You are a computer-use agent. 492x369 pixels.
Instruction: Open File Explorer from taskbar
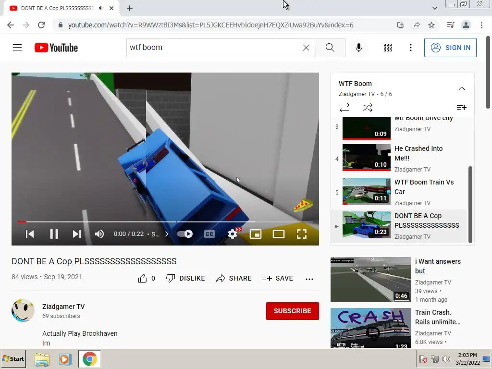42,359
